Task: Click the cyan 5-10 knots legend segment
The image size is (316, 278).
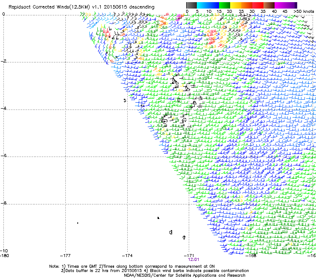Action: tap(202, 5)
